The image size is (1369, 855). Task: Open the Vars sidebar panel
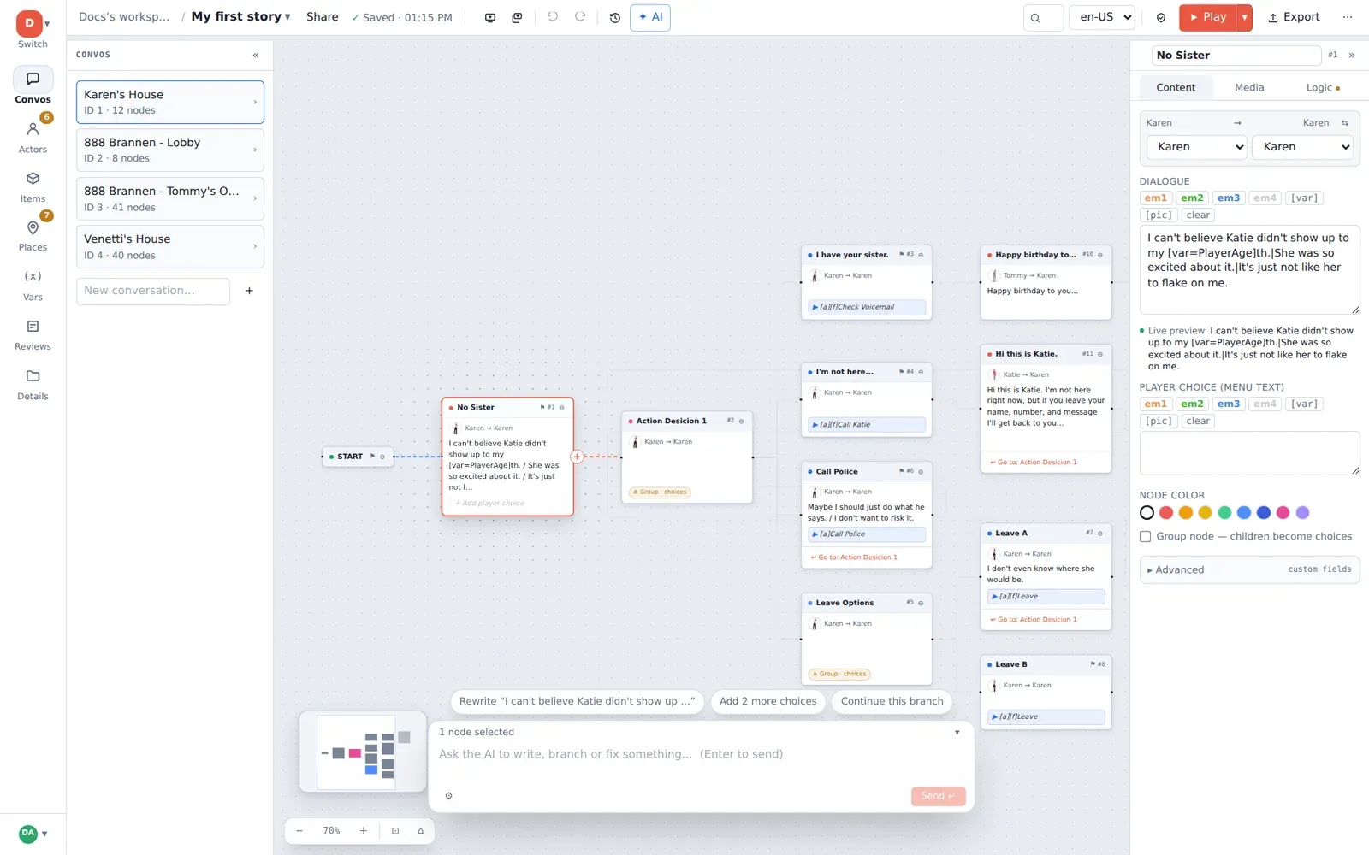pos(33,285)
